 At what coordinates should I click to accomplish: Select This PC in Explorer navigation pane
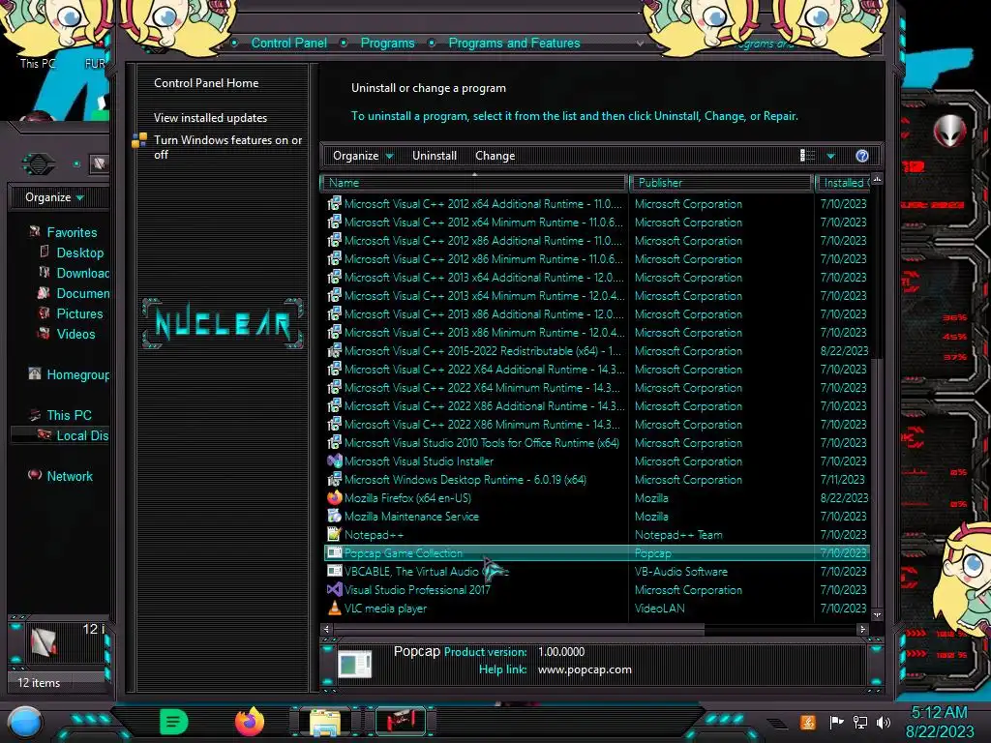click(x=69, y=415)
